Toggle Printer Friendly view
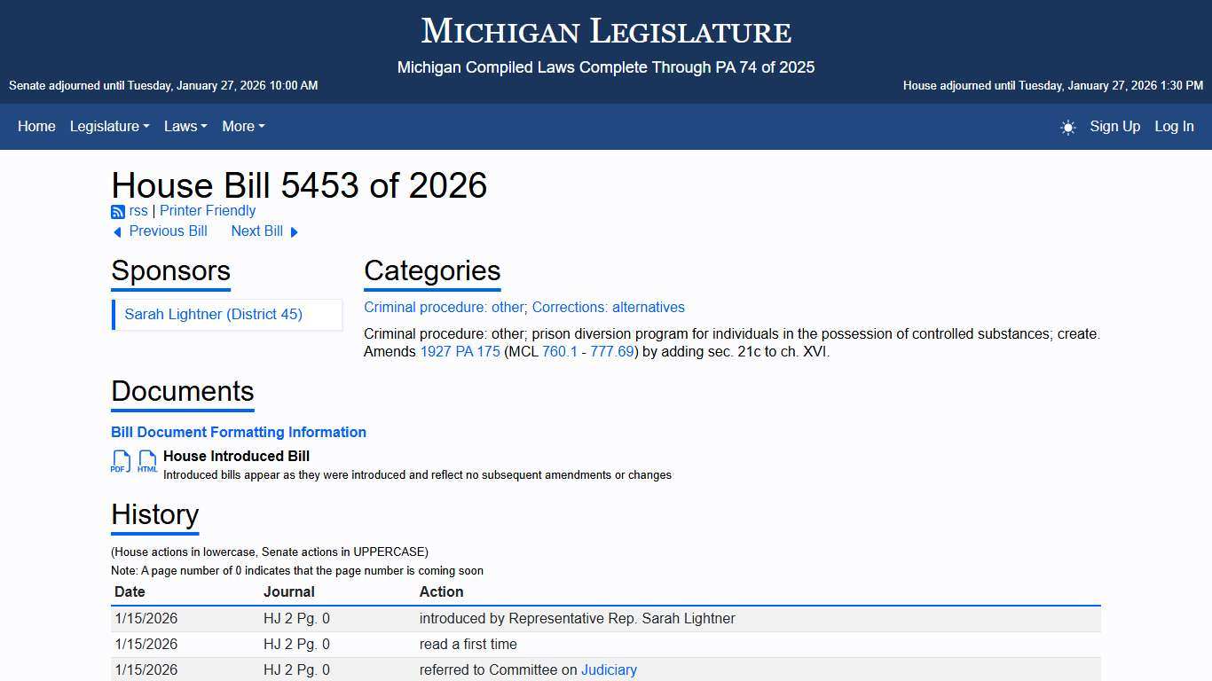The height and width of the screenshot is (681, 1212). coord(207,210)
